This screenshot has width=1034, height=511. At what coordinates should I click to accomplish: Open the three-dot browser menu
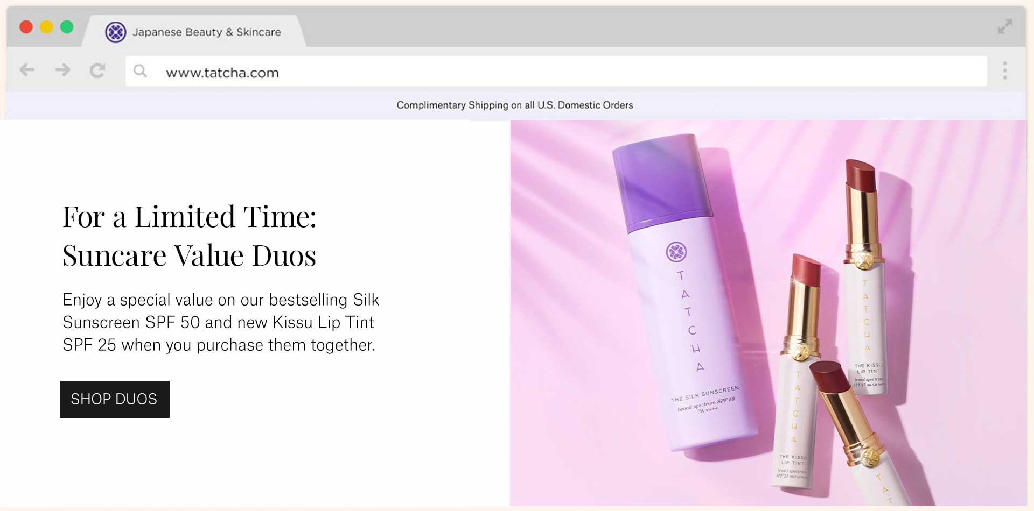point(1004,70)
